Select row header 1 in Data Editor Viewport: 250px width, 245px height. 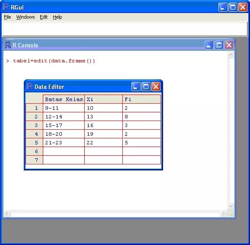[35, 108]
